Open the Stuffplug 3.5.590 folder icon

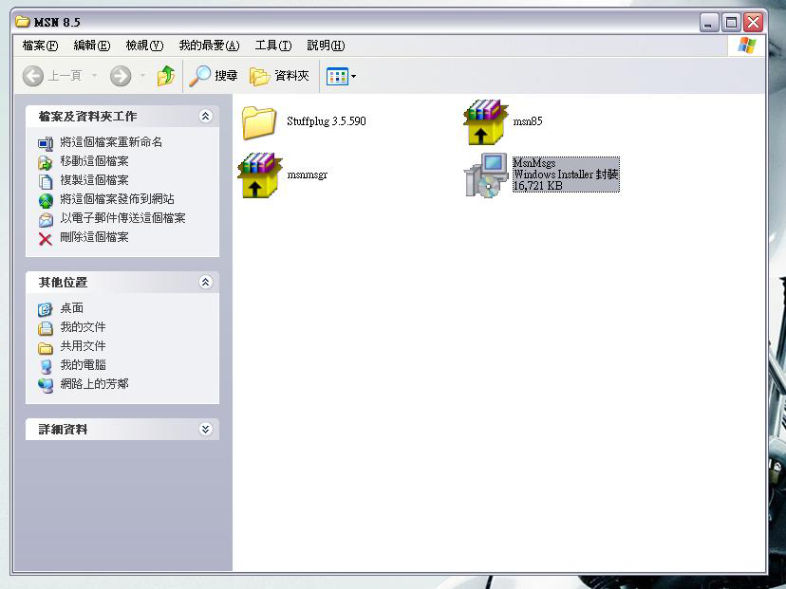258,122
